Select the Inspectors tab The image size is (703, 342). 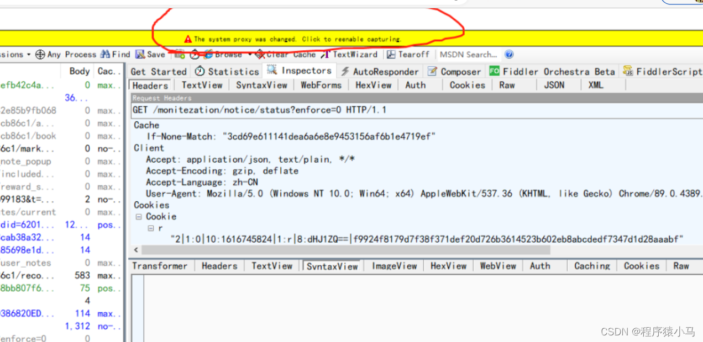click(x=300, y=71)
